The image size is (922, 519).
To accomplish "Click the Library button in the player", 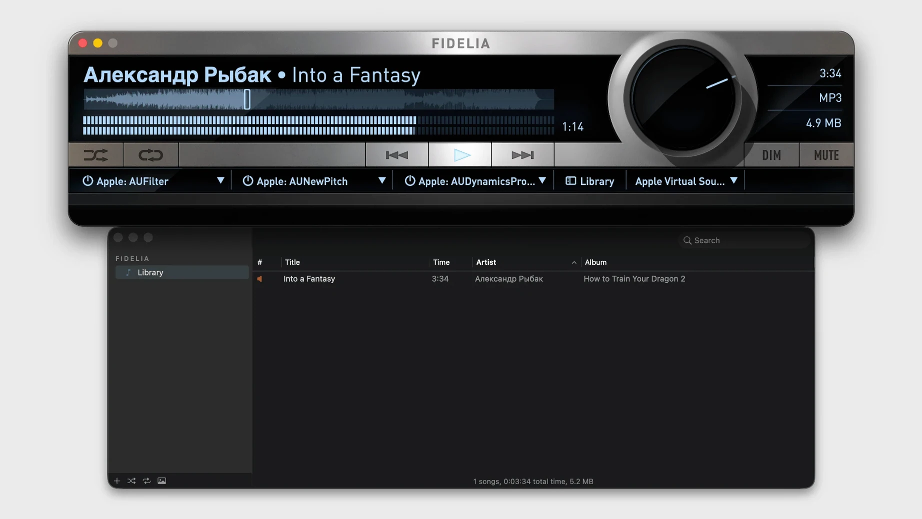I will pos(590,181).
